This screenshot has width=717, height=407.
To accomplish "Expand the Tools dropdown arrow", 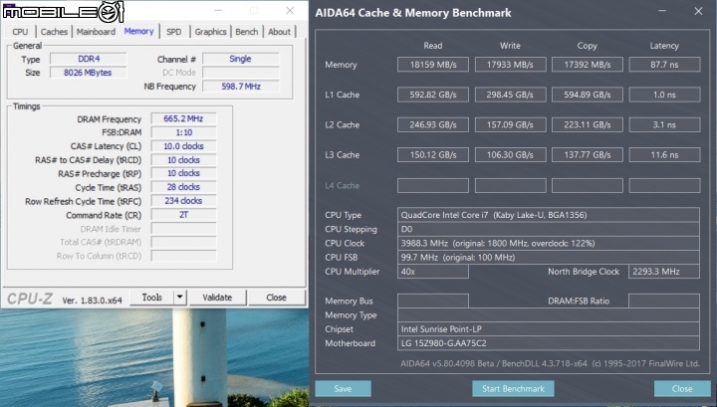I will click(x=180, y=298).
